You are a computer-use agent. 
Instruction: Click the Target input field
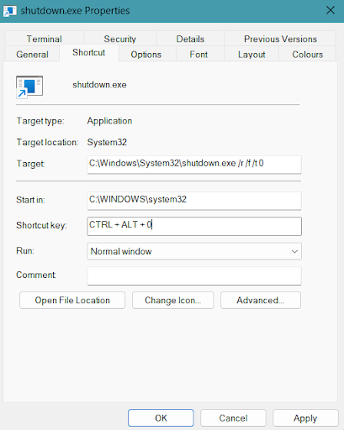(x=194, y=165)
